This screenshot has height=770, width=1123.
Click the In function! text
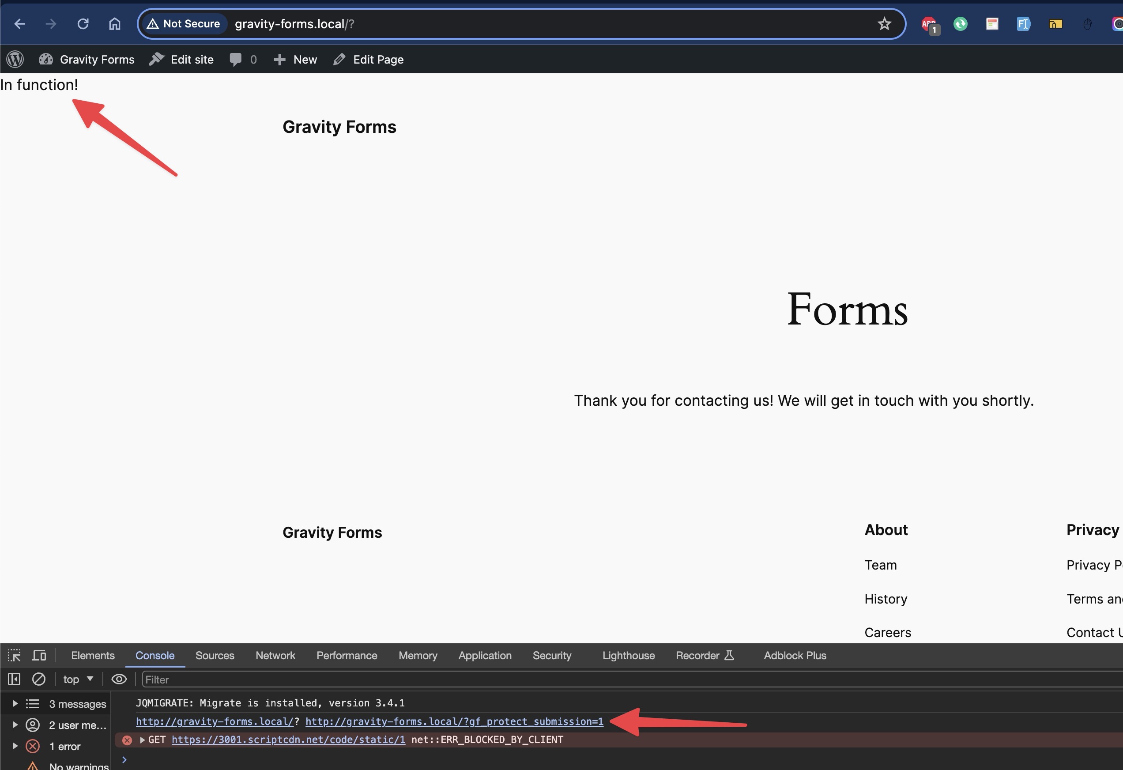pyautogui.click(x=39, y=85)
